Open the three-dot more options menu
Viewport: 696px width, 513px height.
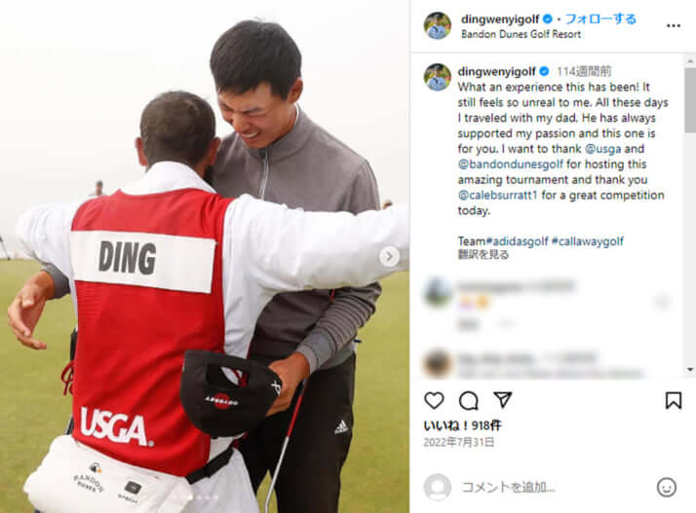coord(674,25)
